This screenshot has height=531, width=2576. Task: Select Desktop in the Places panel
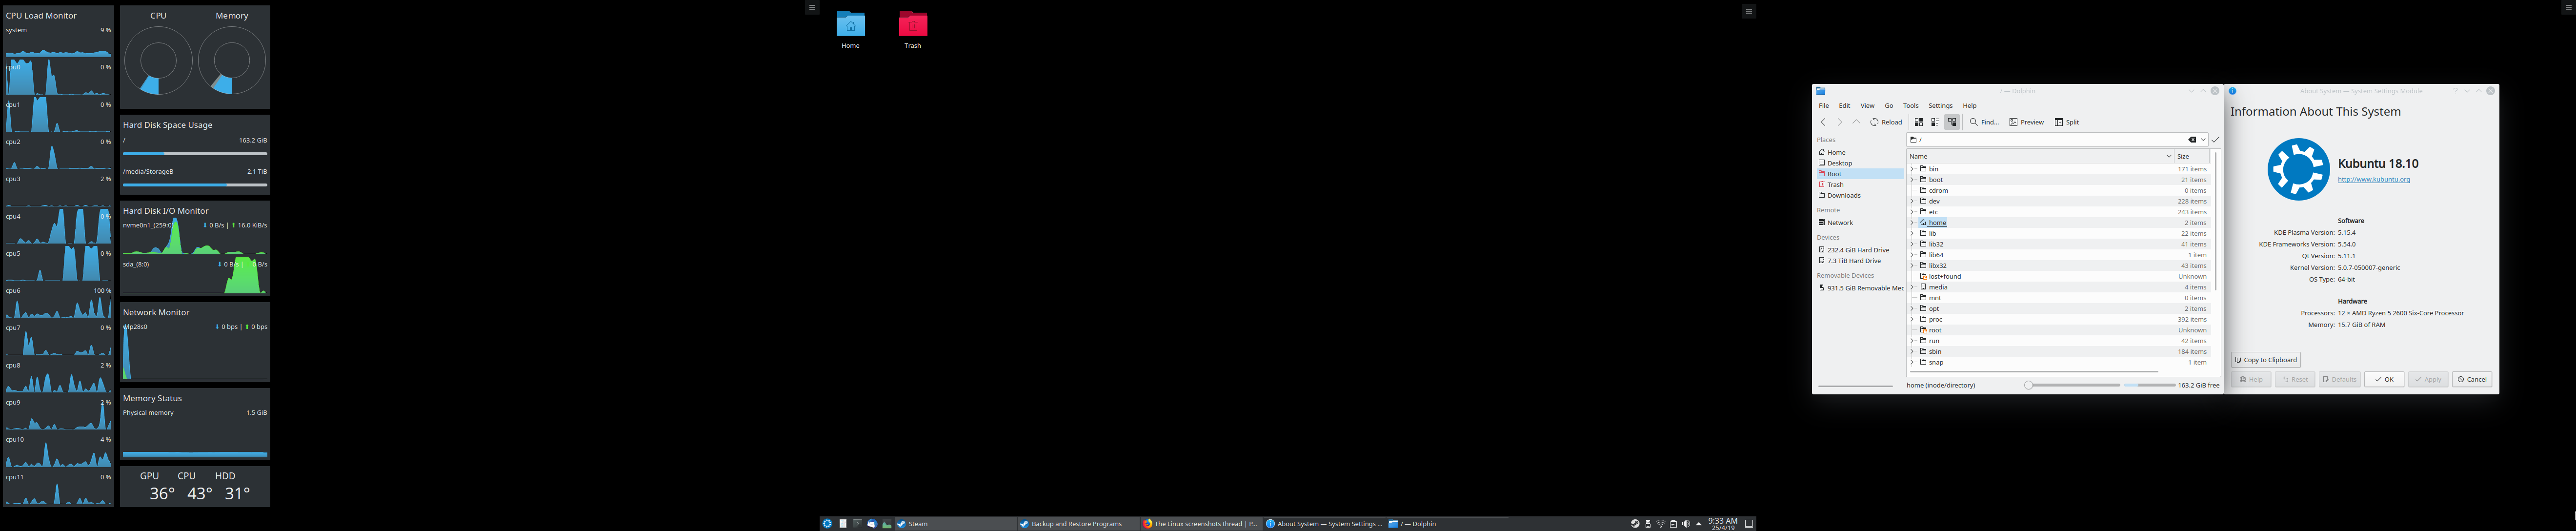[1860, 163]
